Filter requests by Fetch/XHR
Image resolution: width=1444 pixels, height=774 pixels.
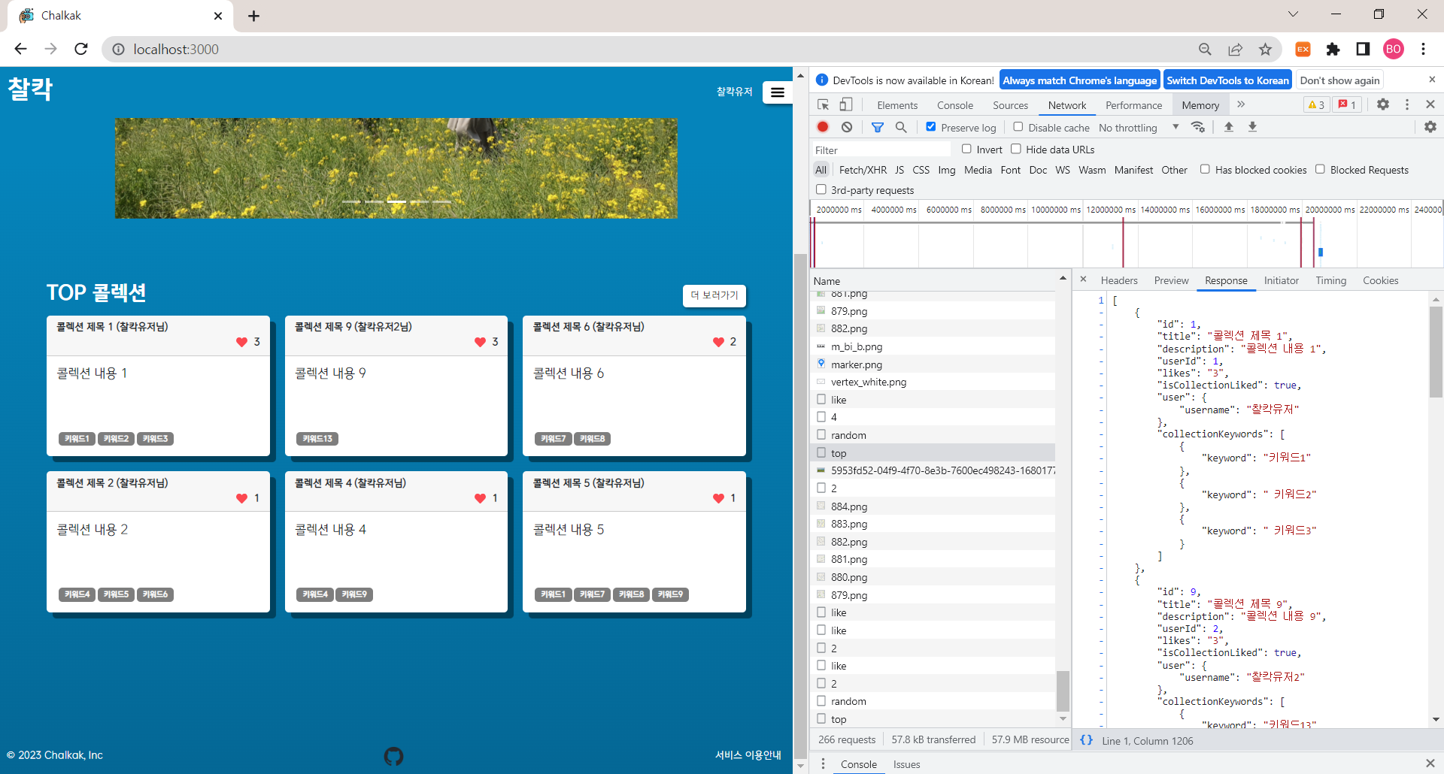(x=863, y=170)
